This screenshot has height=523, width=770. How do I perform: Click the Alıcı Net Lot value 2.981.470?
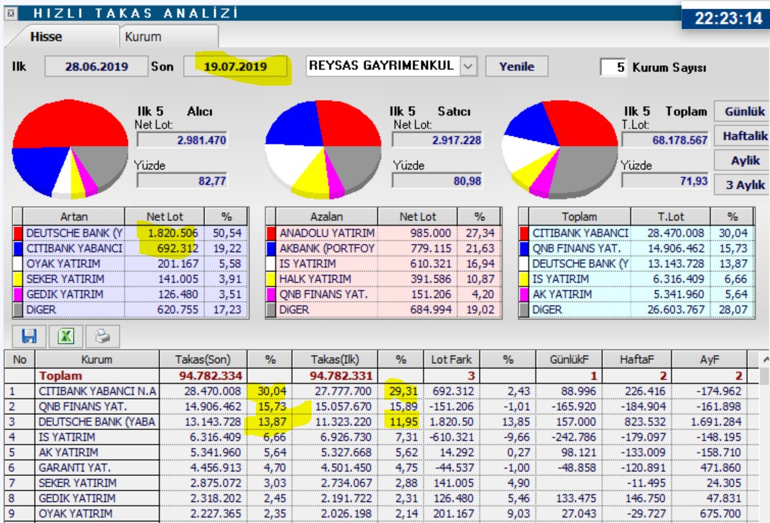(182, 140)
